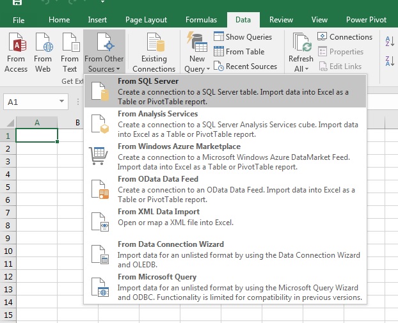Viewport: 398px width, 323px height.
Task: Select row 10 header
Action: pyautogui.click(x=8, y=251)
